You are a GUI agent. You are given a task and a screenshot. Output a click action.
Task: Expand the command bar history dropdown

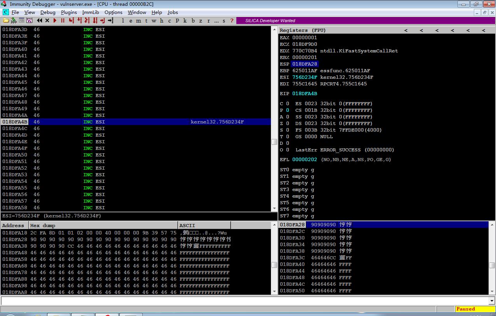click(x=492, y=301)
